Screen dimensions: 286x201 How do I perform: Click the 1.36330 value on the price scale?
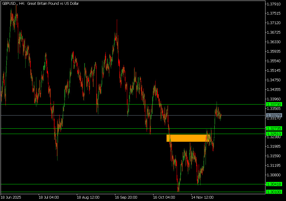(x=274, y=42)
